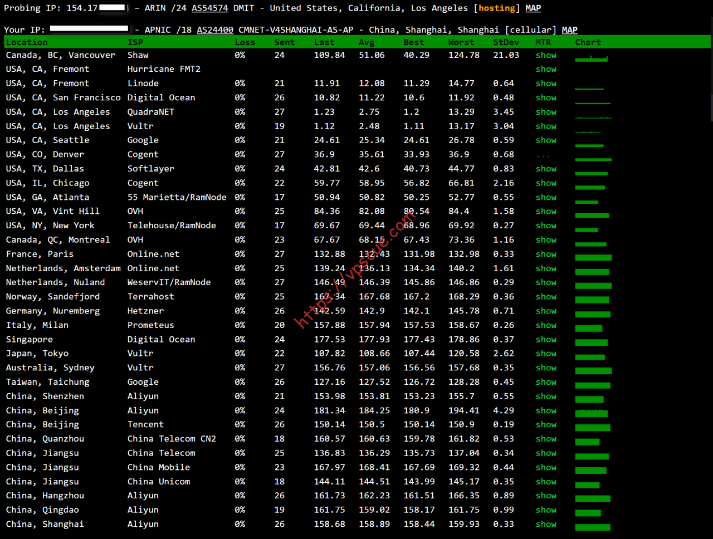Open the MAP link on the Your IP line

point(569,30)
